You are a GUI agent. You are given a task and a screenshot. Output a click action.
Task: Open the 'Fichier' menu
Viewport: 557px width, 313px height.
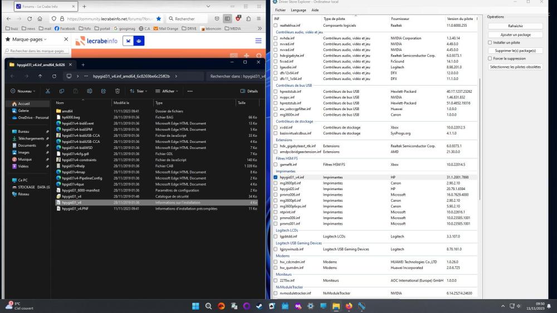280,10
